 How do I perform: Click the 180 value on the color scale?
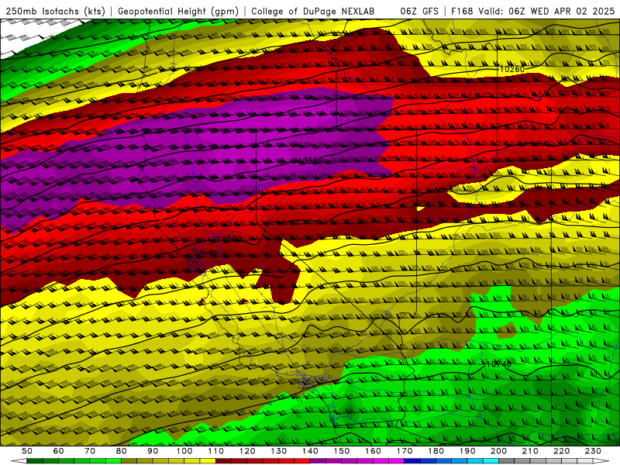(436, 451)
